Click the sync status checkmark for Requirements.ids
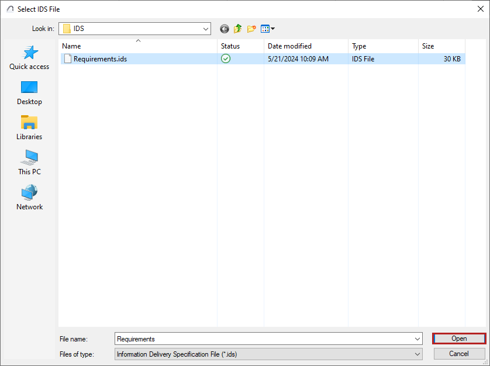Image resolution: width=490 pixels, height=366 pixels. [x=226, y=58]
